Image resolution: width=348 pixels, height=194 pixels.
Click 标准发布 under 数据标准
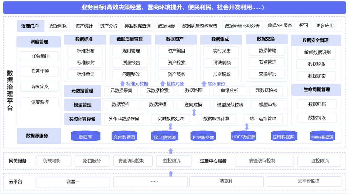(x=85, y=51)
